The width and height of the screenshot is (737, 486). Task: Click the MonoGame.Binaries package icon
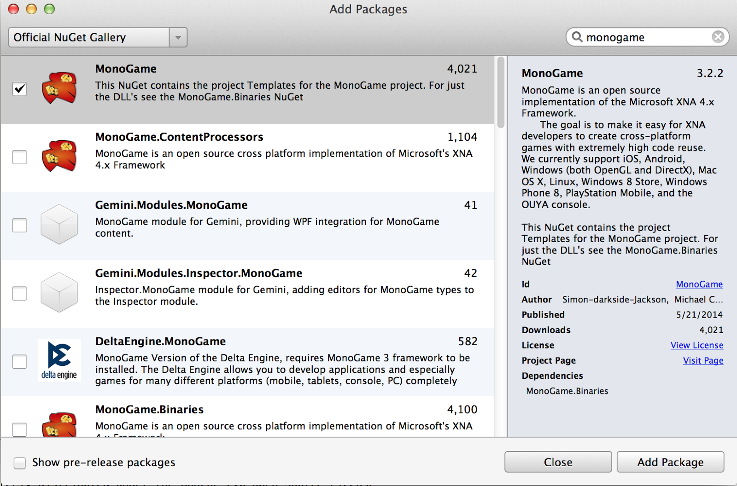tap(59, 425)
